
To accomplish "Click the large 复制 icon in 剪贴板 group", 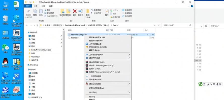I will tap(35, 11).
